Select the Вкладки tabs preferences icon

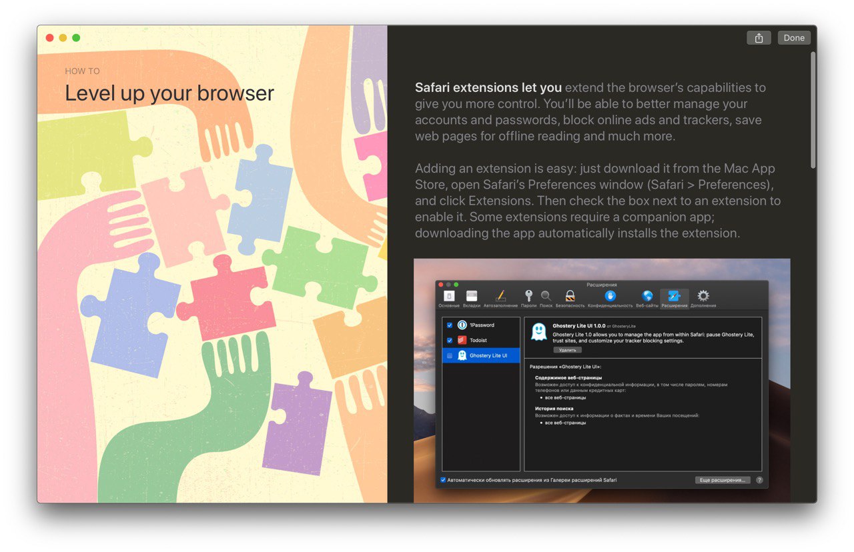pyautogui.click(x=472, y=296)
